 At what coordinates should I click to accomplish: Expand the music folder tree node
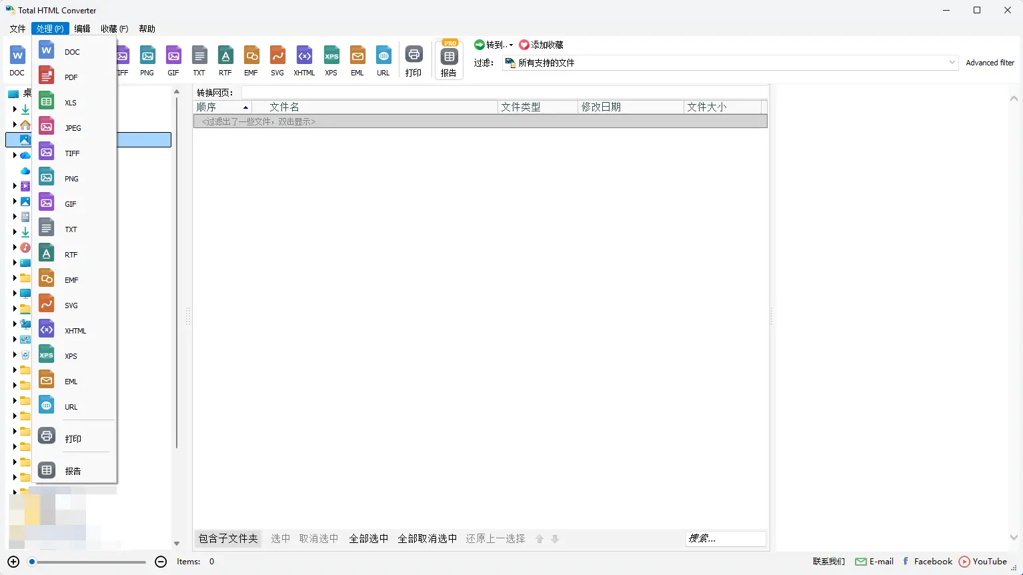[x=15, y=247]
